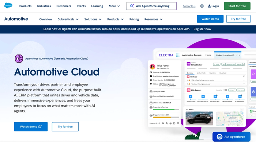Click the car icon near Powered By

pos(170,123)
